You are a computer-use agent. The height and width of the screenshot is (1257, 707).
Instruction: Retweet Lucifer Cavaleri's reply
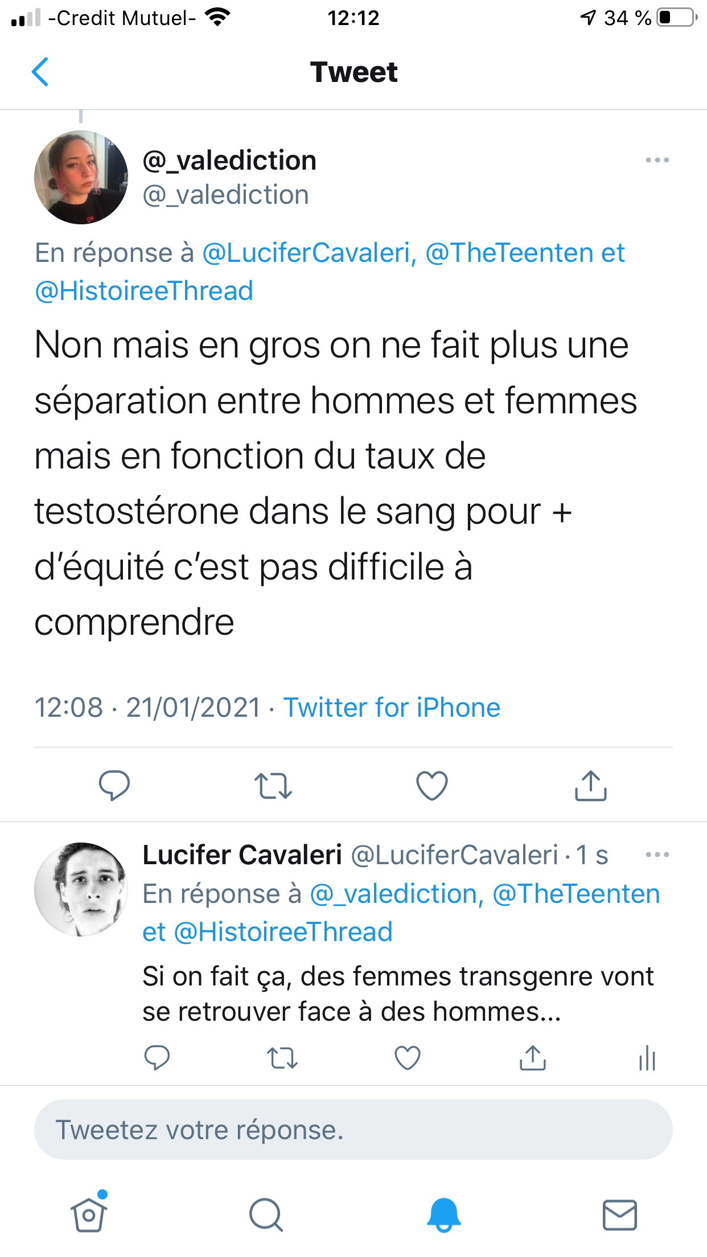[x=282, y=1058]
